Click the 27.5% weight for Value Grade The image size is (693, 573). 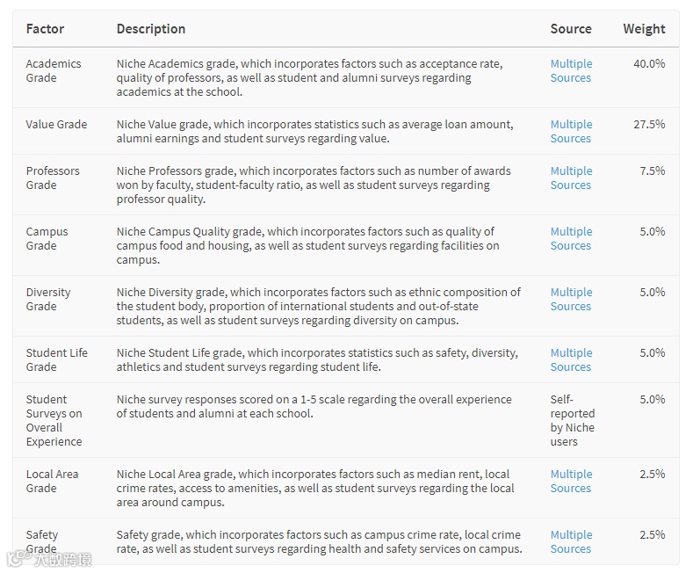click(649, 124)
